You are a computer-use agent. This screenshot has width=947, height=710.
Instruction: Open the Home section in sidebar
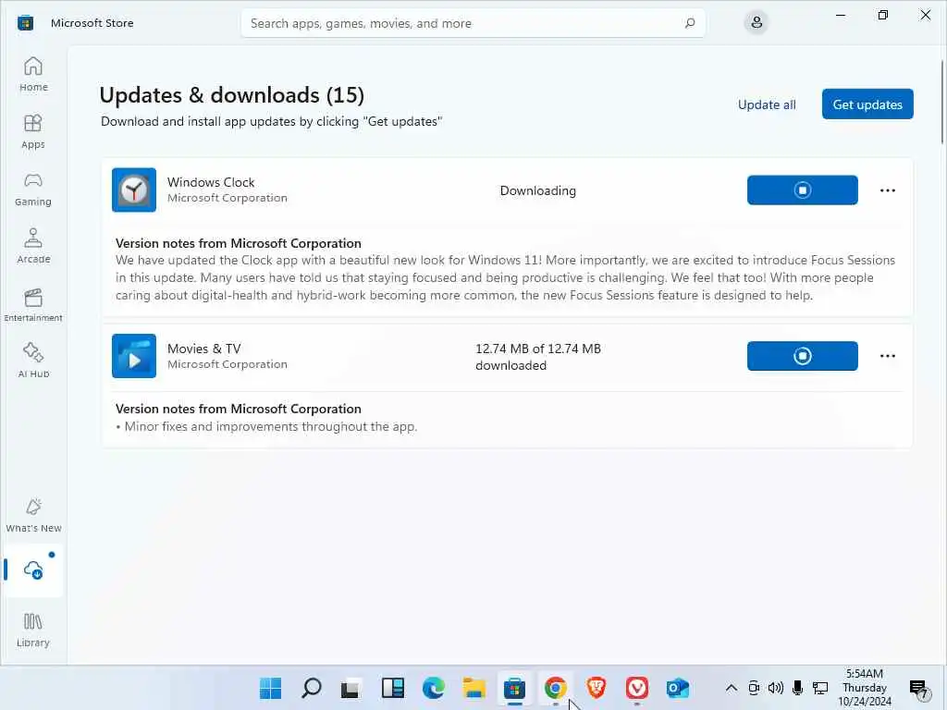click(x=33, y=74)
